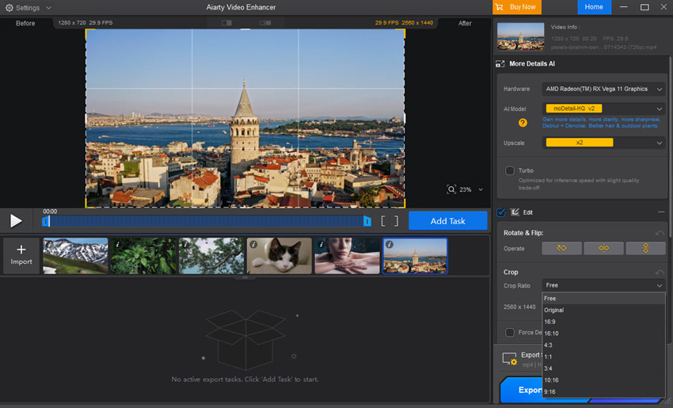This screenshot has height=408, width=673.
Task: Open the Hardware GPU dropdown
Action: pos(603,89)
